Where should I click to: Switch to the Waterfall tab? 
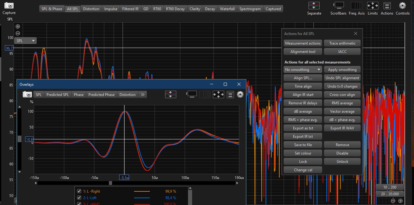tap(227, 9)
